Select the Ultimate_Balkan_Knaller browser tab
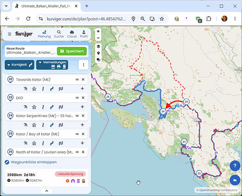 pos(46,6)
